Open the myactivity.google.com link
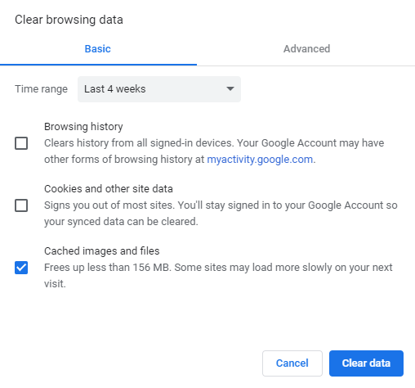 [260, 160]
